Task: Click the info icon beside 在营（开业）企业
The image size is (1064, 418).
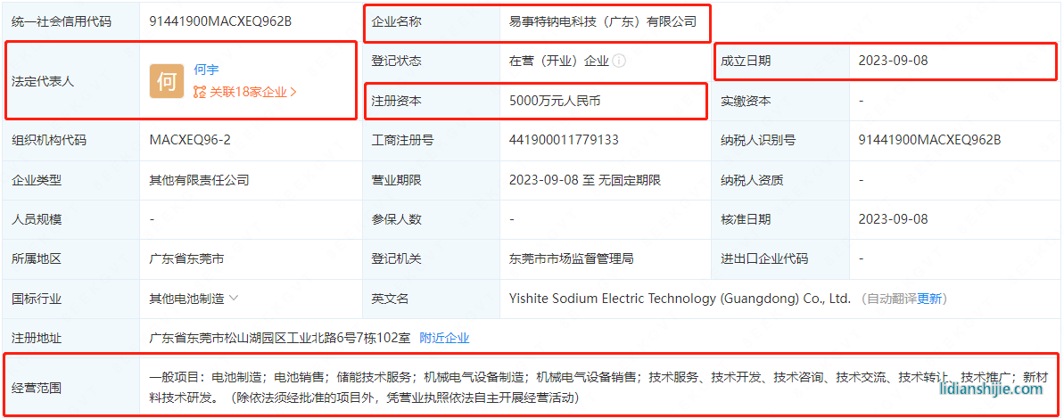Action: pos(619,61)
